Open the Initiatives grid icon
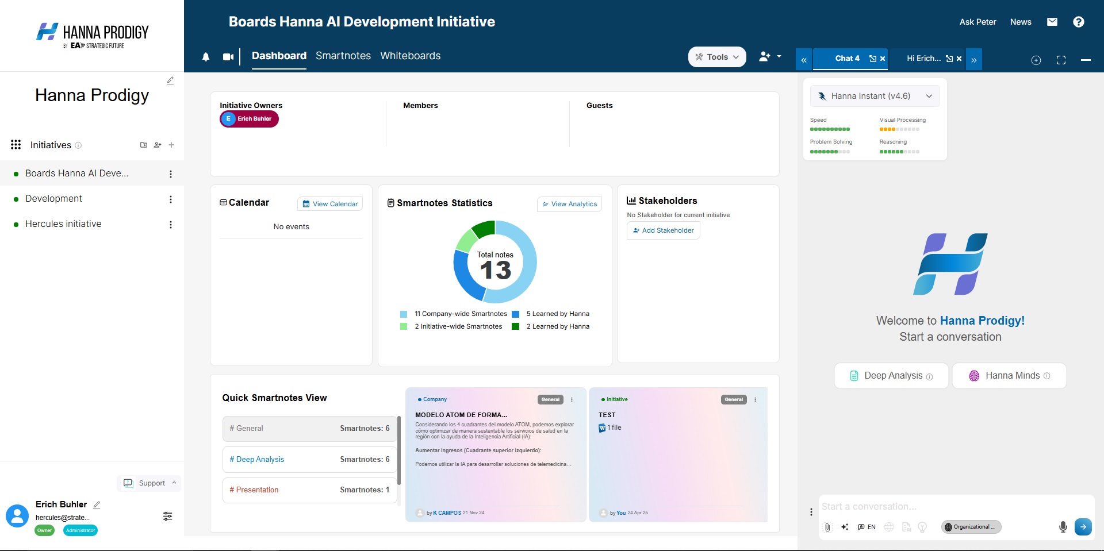The height and width of the screenshot is (551, 1104). [x=16, y=145]
